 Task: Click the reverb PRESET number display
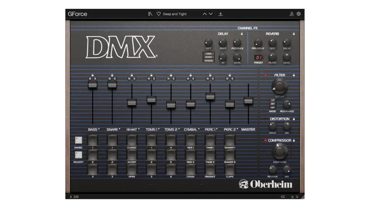pyautogui.click(x=258, y=57)
